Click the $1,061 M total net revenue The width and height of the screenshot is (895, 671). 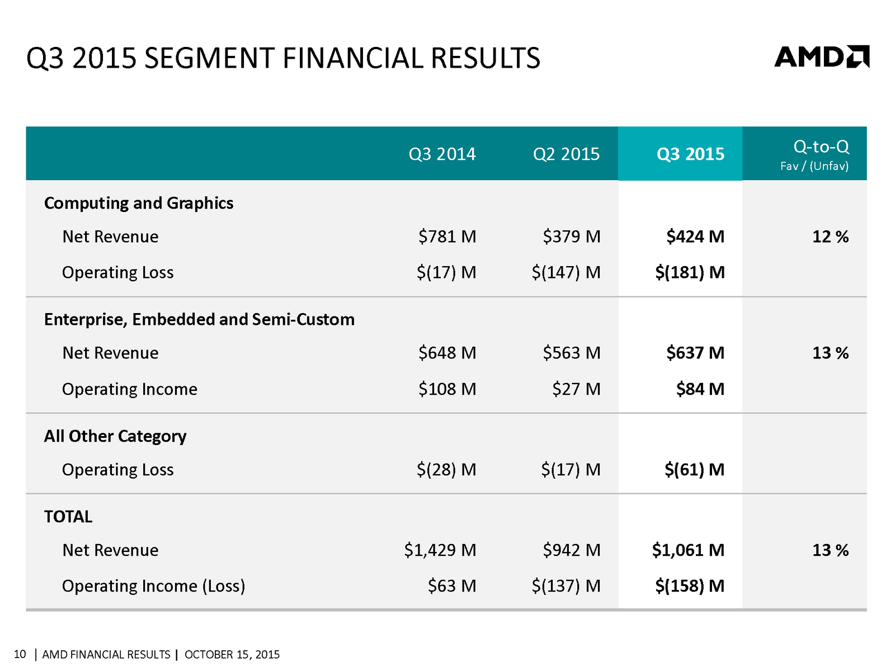688,550
